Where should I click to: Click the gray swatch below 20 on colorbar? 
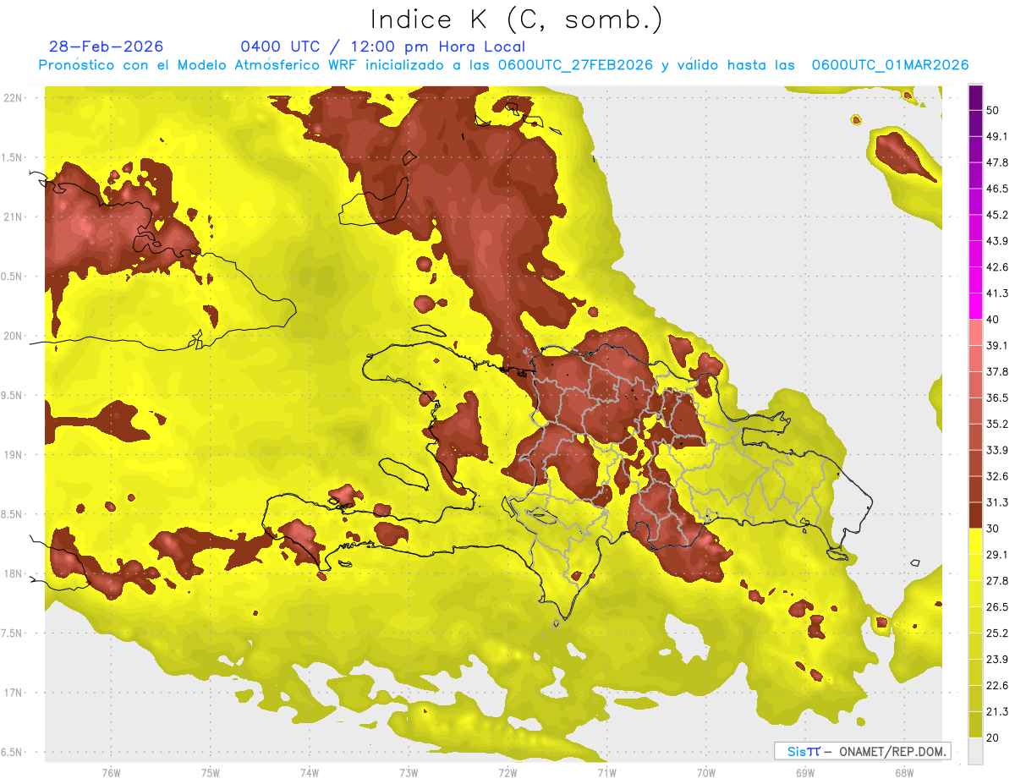coord(975,751)
